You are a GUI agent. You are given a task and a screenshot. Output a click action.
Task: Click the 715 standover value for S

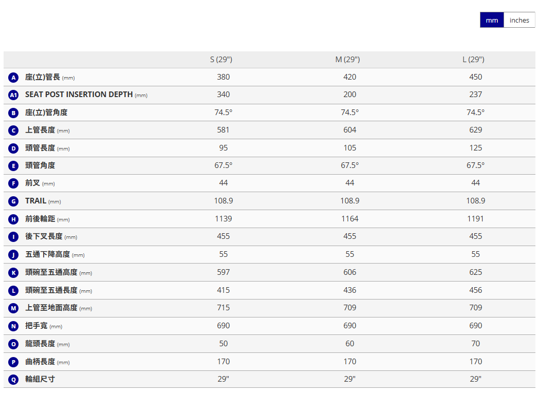[224, 308]
